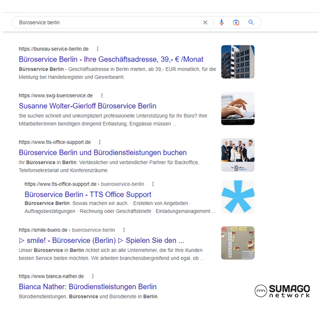Click the URL https://www.bianca-nather.de

tap(51, 277)
